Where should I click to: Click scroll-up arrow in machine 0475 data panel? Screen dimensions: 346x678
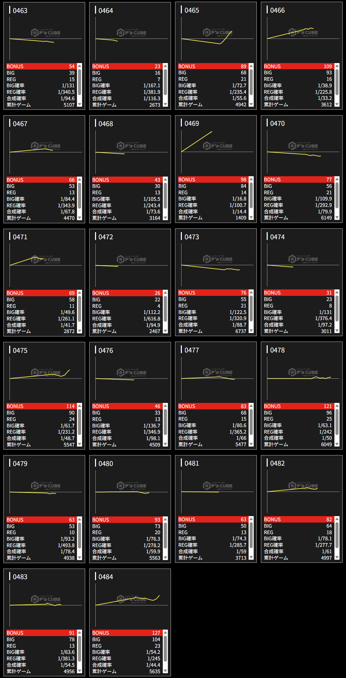point(79,406)
